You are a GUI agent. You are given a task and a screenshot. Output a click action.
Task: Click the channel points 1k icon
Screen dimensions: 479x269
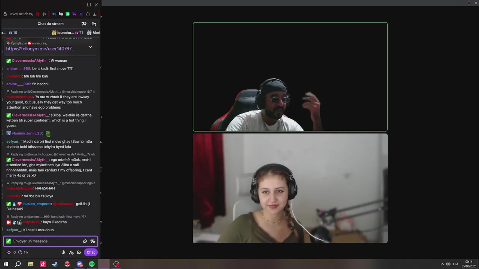click(20, 252)
